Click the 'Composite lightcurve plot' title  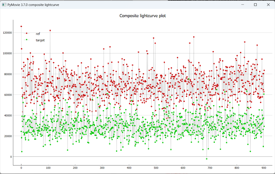pos(143,16)
